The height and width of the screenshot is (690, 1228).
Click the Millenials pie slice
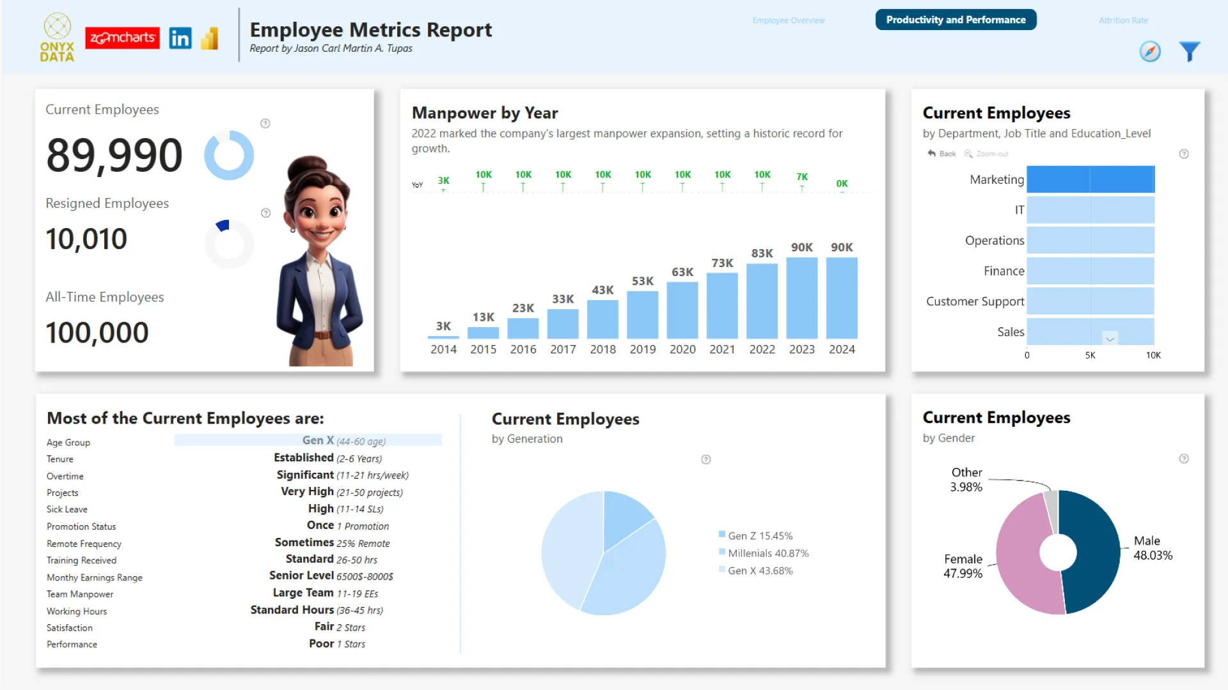[630, 571]
